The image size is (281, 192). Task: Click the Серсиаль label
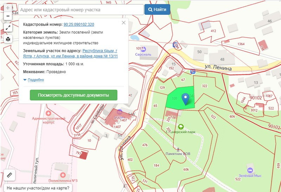click(x=143, y=55)
